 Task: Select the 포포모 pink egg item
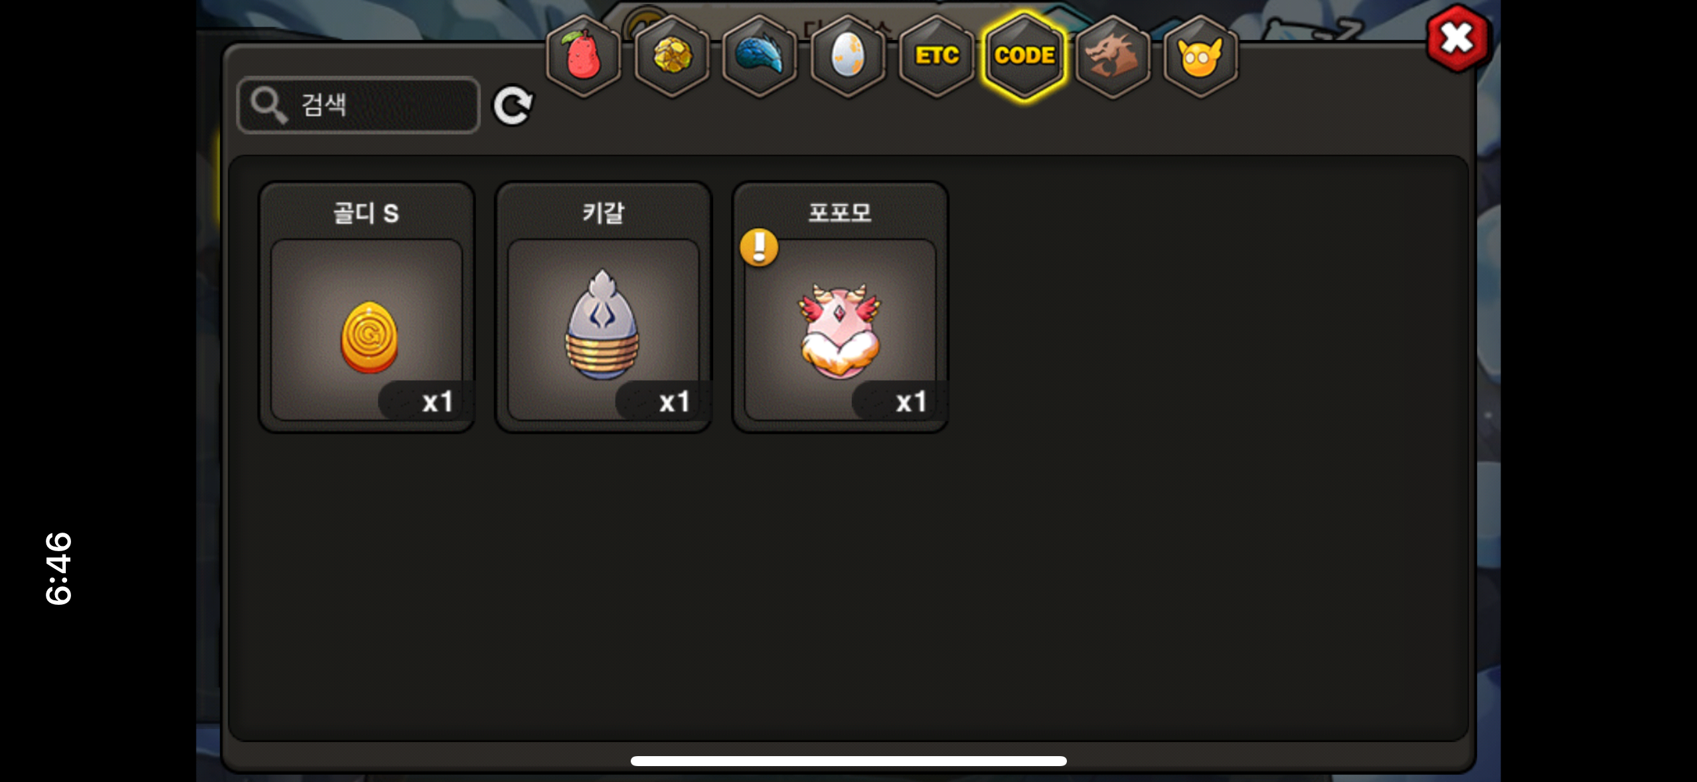click(x=840, y=308)
